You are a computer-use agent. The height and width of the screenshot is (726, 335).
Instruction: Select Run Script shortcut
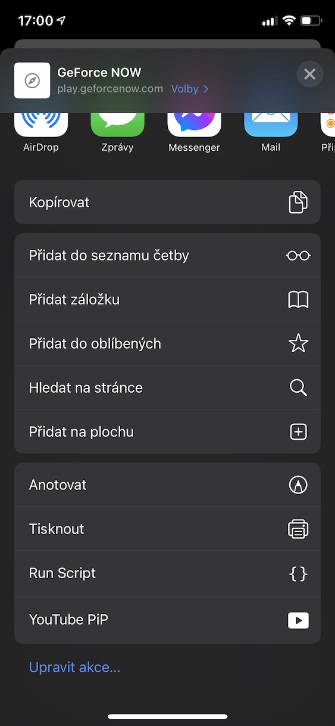click(167, 573)
